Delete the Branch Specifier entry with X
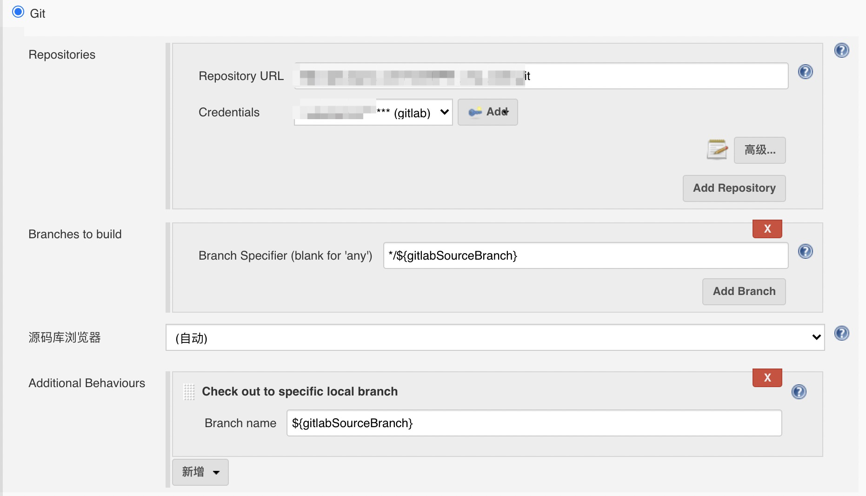This screenshot has width=866, height=496. tap(767, 229)
